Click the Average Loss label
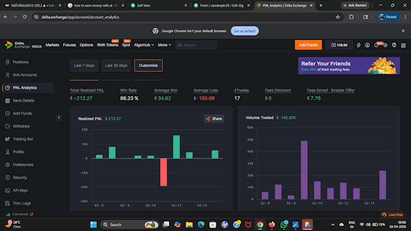Screen dimensions: 411x231 (x=205, y=90)
